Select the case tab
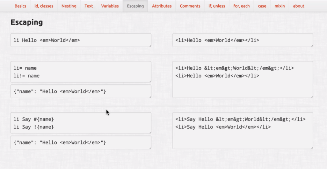The width and height of the screenshot is (327, 169). [262, 6]
